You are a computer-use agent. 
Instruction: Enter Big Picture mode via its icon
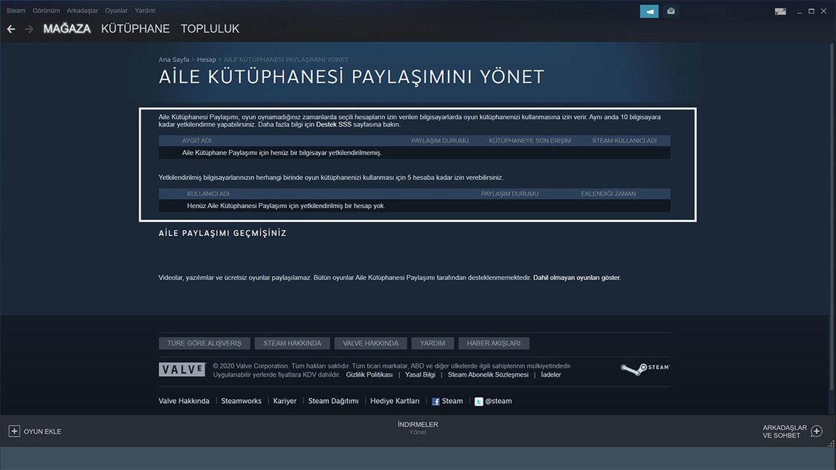tap(780, 11)
